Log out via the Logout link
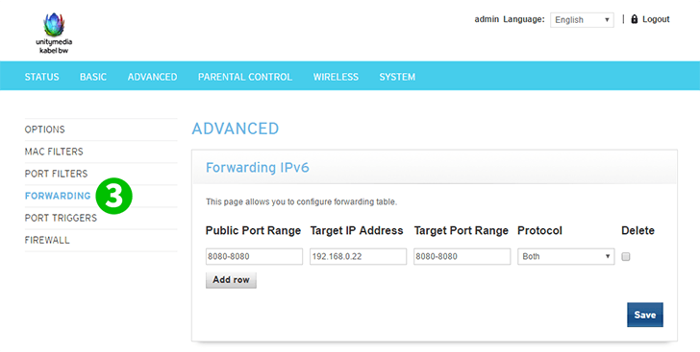 [x=656, y=19]
